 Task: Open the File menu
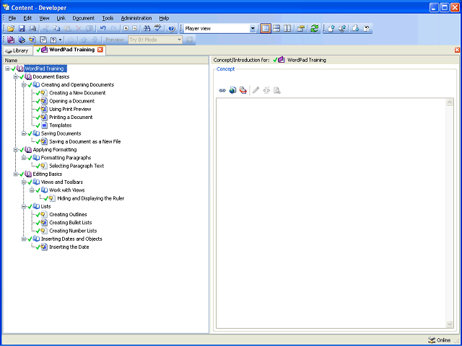(12, 18)
